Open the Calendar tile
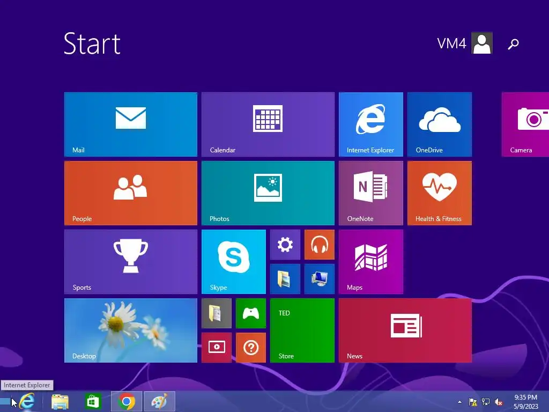 click(268, 124)
